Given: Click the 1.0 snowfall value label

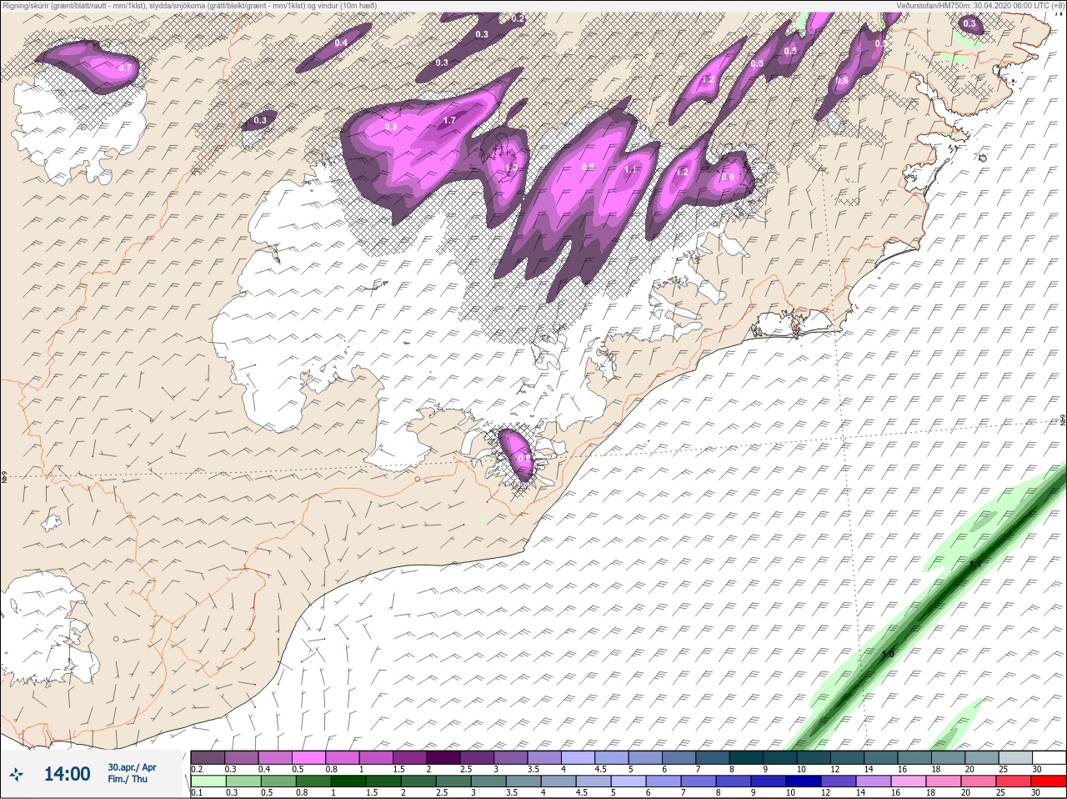Looking at the screenshot, I should point(511,168).
